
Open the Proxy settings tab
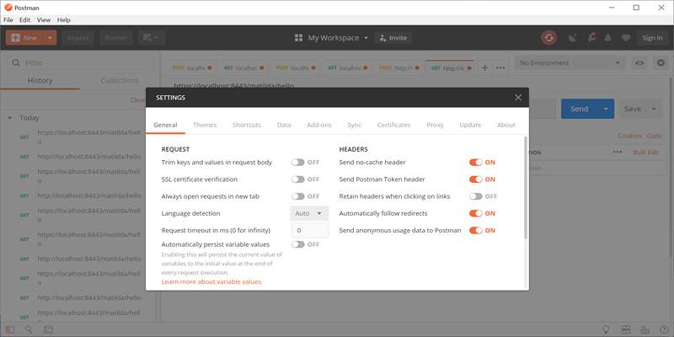tap(435, 125)
